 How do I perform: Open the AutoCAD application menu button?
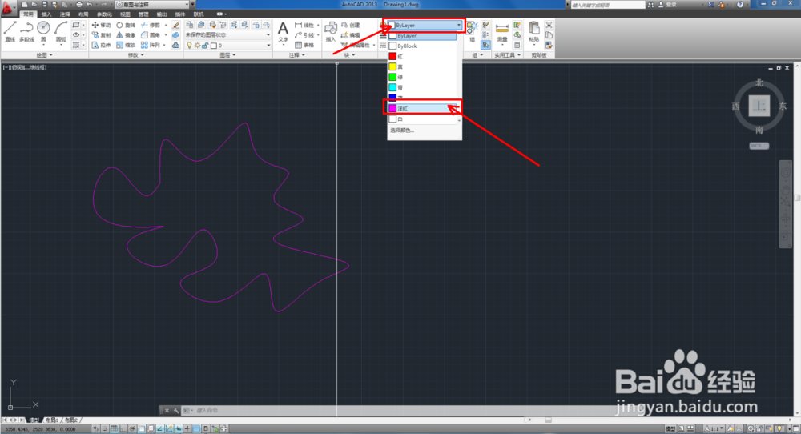[x=8, y=7]
